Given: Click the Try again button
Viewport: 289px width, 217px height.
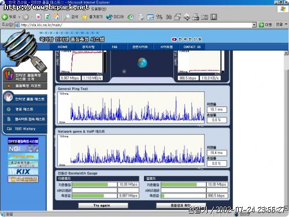Looking at the screenshot, I should tap(103, 205).
